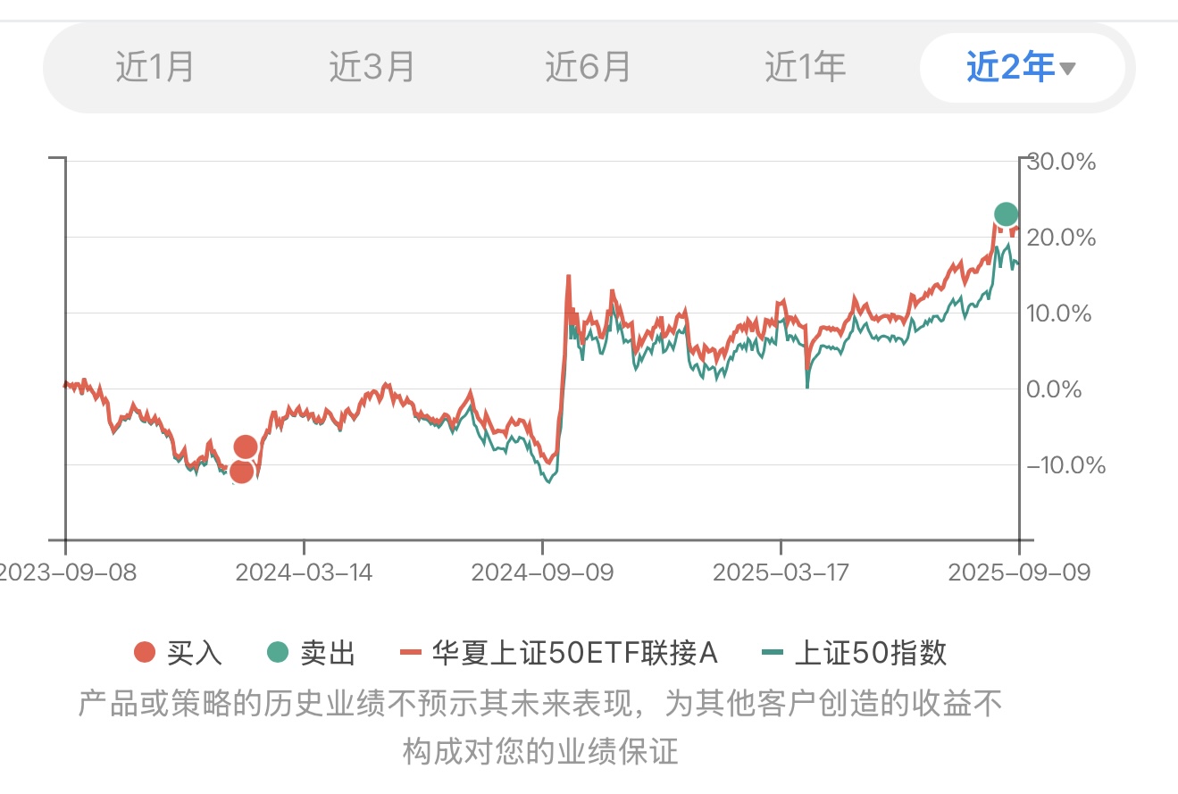Click the 30.0% y-axis label
The height and width of the screenshot is (794, 1178).
1061,162
